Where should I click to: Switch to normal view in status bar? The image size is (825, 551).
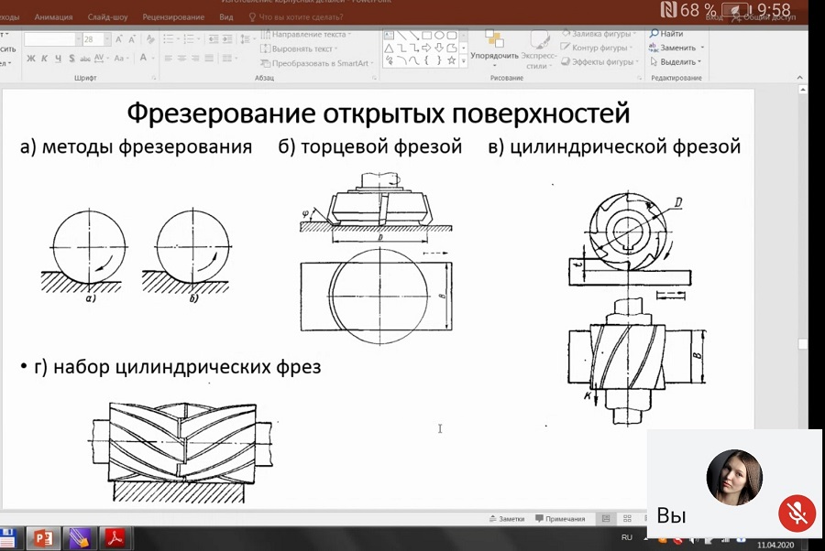[606, 518]
